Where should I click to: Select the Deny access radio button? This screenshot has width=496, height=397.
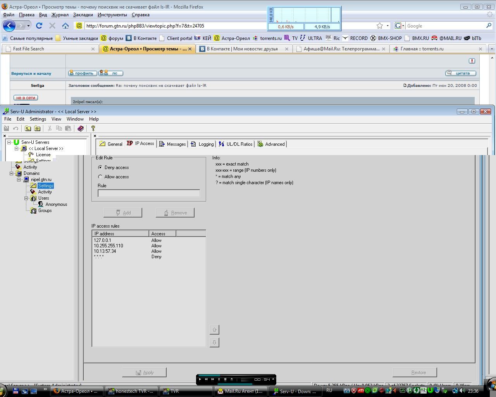coord(100,167)
